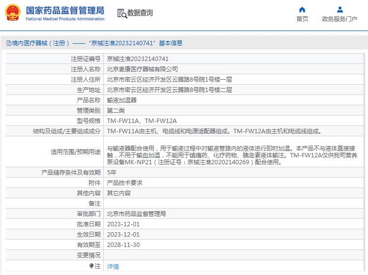Image resolution: width=368 pixels, height=275 pixels.
Task: Click the 生效日期 value 2023-12-01
Action: click(x=123, y=234)
